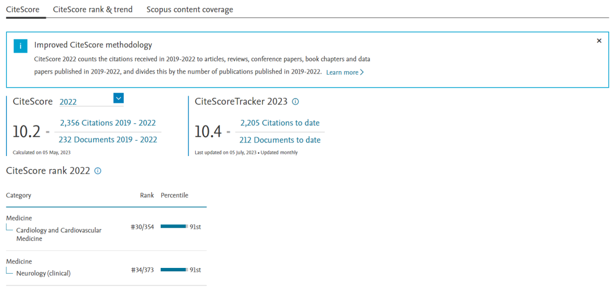
Task: Click info icon beside CiteScore rank 2022
Action: click(x=98, y=171)
